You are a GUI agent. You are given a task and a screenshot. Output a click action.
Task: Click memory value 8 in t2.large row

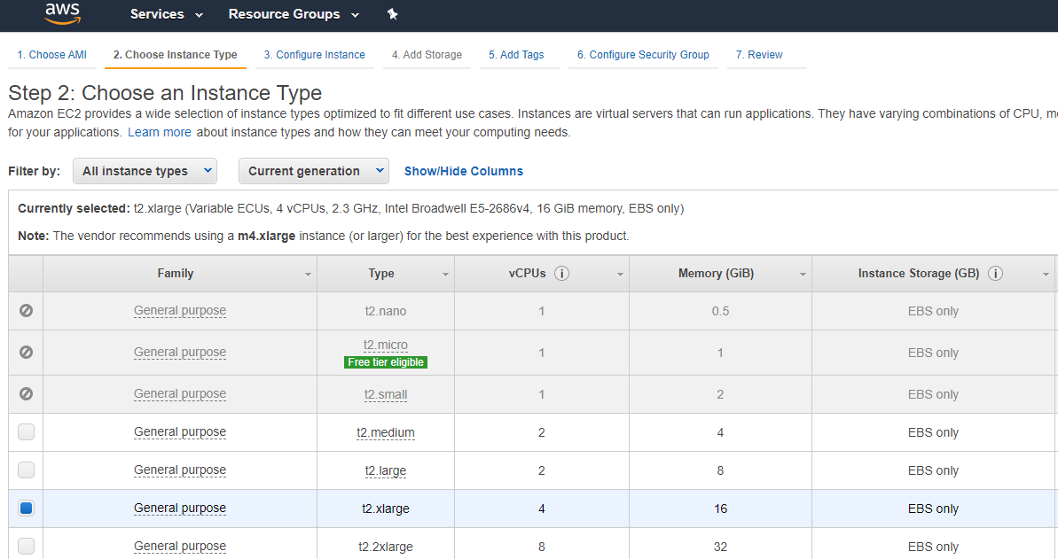tap(721, 470)
